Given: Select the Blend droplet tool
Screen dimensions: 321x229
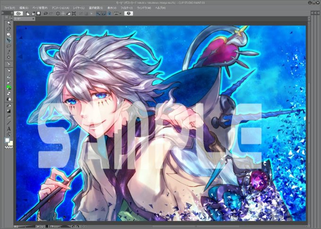Looking at the screenshot, I should tap(8, 99).
